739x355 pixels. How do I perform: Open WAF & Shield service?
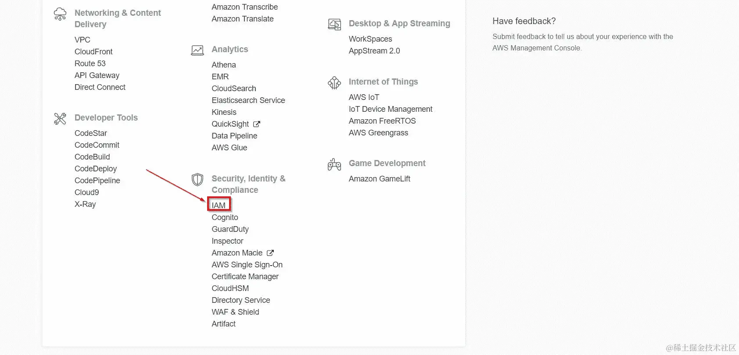coord(235,312)
